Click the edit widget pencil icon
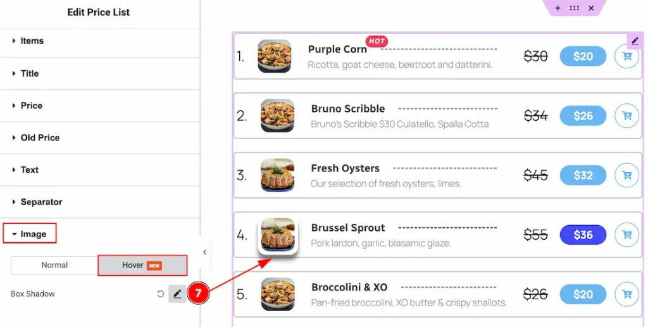 coord(634,40)
